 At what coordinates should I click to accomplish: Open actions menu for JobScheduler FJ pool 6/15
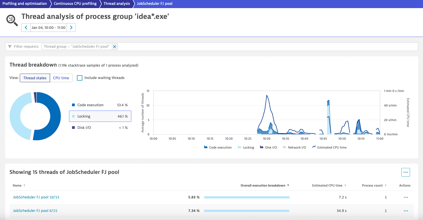click(406, 211)
